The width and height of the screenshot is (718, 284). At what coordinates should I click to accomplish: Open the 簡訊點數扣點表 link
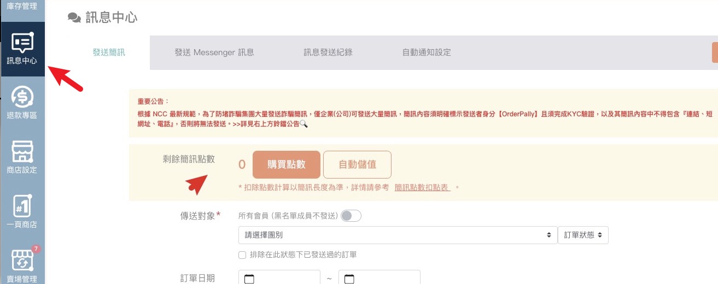(x=422, y=187)
